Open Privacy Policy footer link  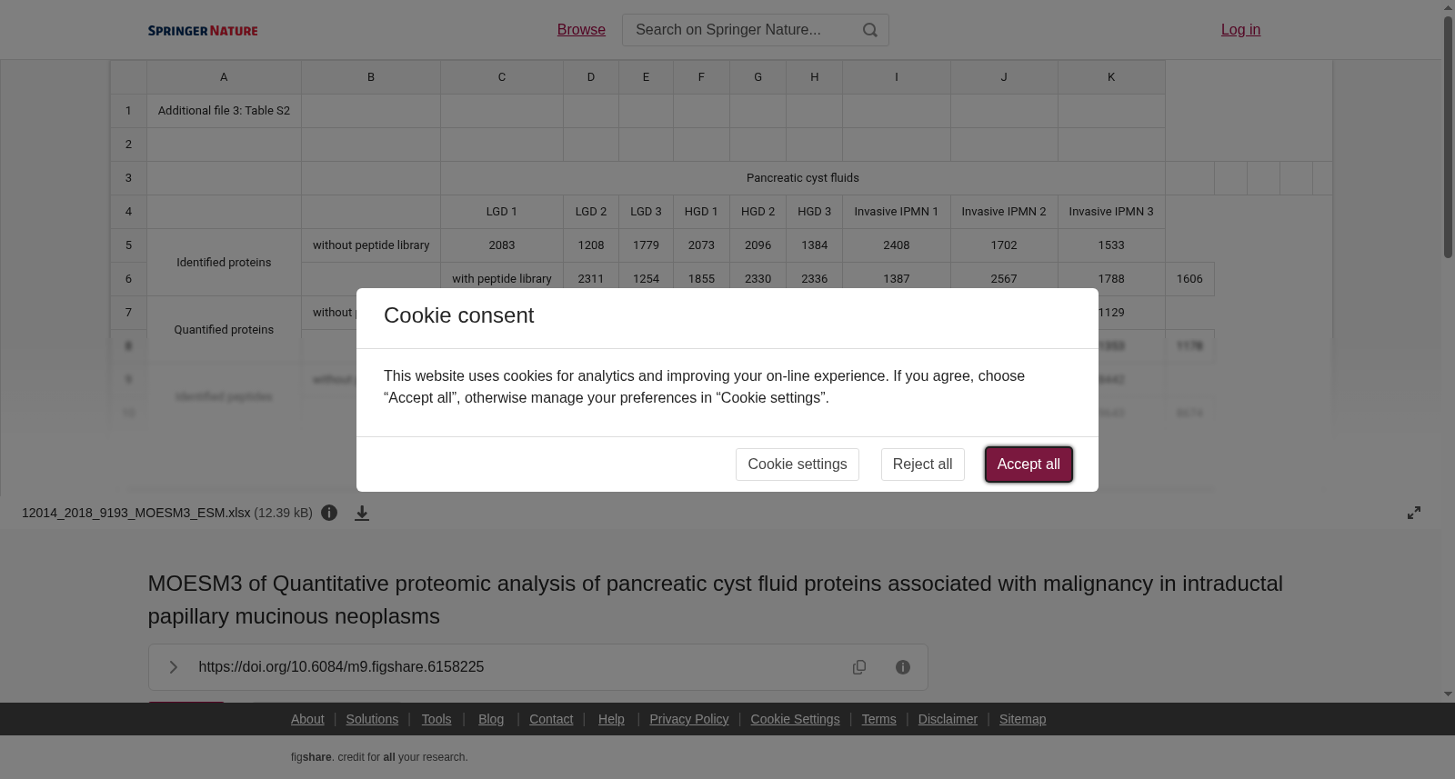point(689,719)
